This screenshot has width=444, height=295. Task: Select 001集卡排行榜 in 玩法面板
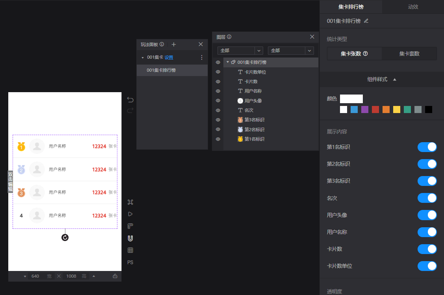coord(172,70)
